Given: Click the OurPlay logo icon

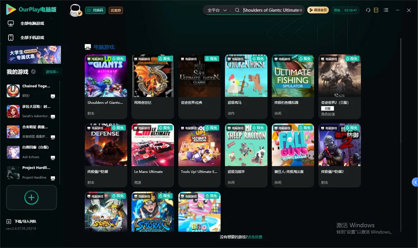Looking at the screenshot, I should (11, 10).
